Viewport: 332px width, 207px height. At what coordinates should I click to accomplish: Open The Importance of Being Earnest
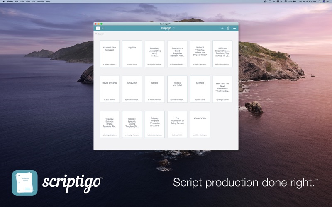pos(177,125)
